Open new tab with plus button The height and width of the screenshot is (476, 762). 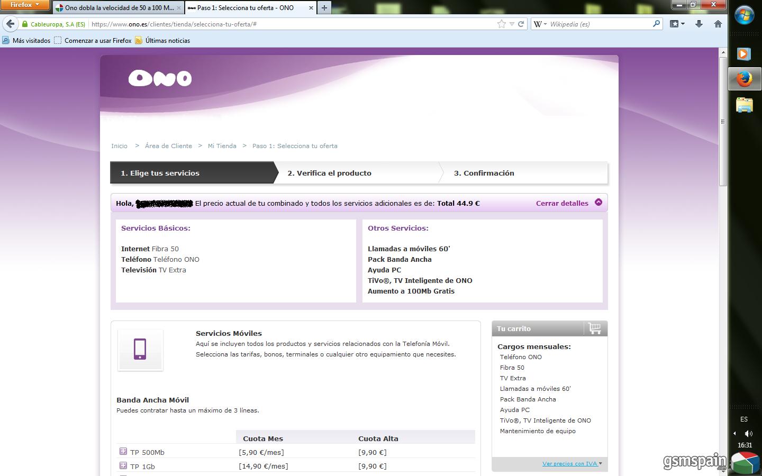tap(324, 8)
